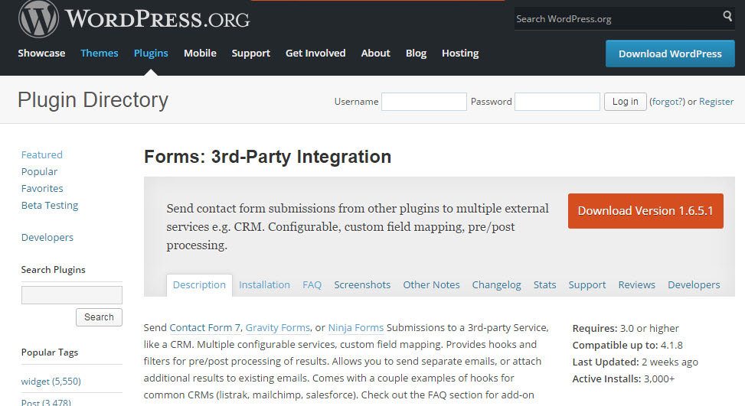
Task: Follow the Gravity Forms link
Action: coord(278,328)
